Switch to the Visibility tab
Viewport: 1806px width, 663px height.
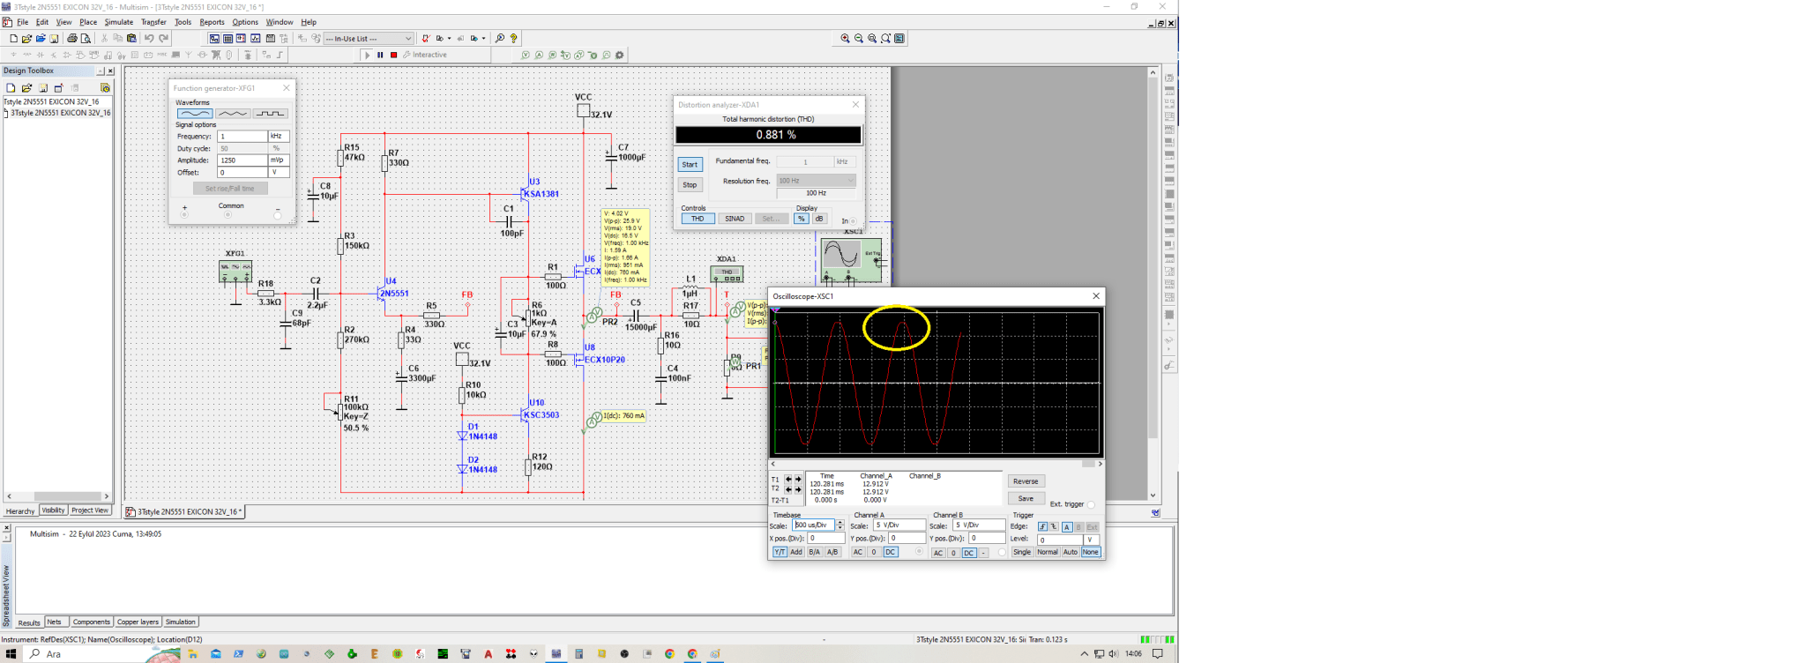[53, 510]
